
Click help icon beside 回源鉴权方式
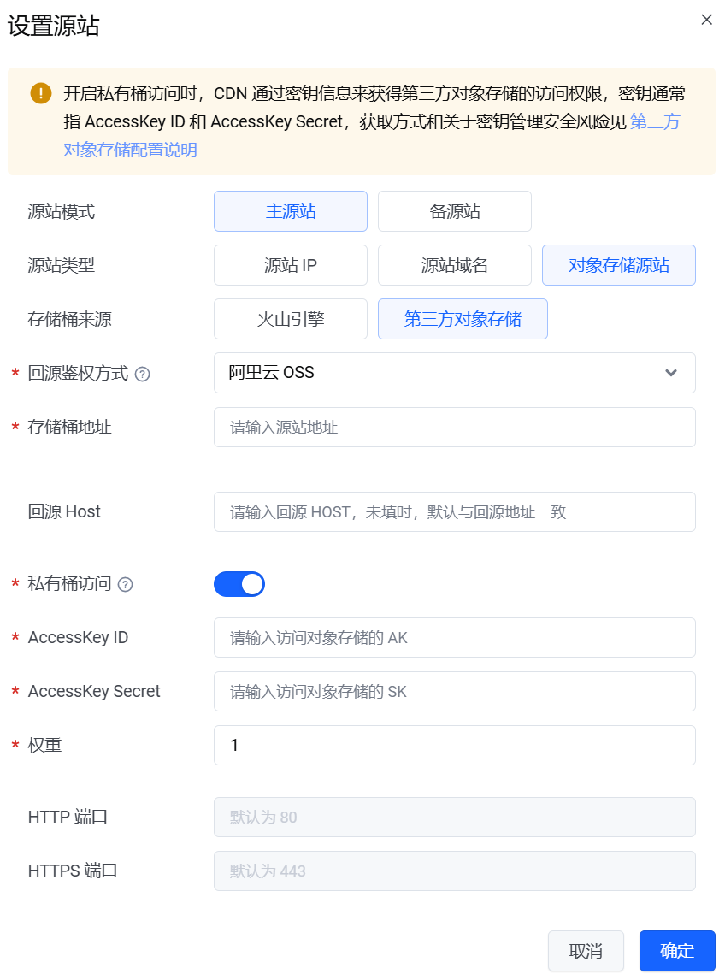(x=143, y=374)
